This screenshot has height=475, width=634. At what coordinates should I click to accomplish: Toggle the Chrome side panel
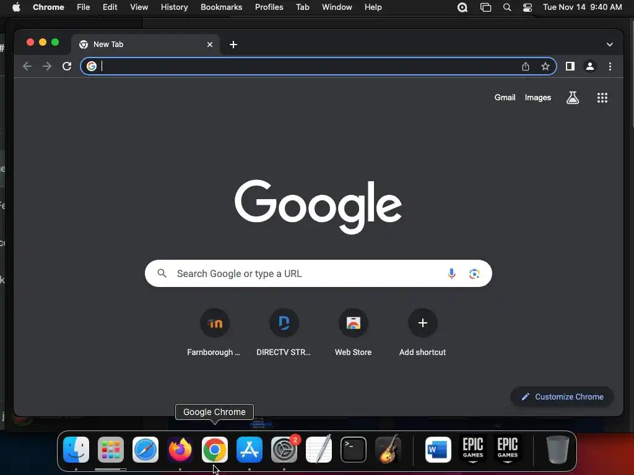click(x=570, y=66)
